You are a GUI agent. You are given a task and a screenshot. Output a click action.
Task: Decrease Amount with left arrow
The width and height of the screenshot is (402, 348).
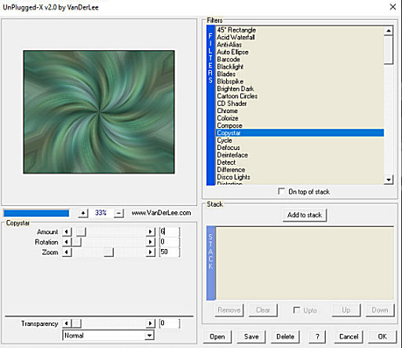coord(67,232)
